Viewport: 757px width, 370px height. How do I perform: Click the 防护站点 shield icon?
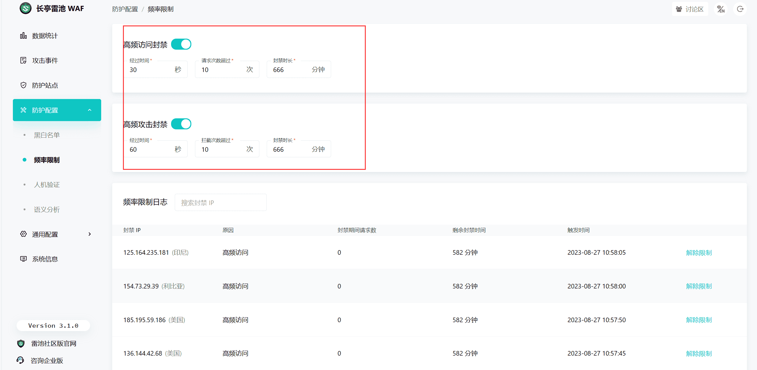click(23, 85)
